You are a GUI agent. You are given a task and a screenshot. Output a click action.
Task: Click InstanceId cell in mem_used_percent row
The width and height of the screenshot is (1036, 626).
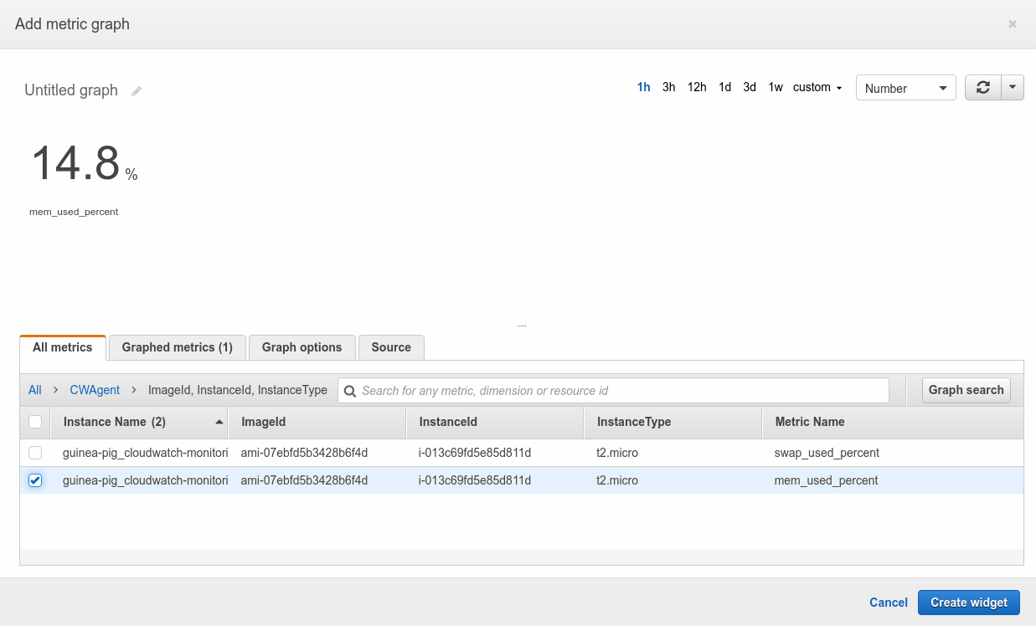(475, 480)
